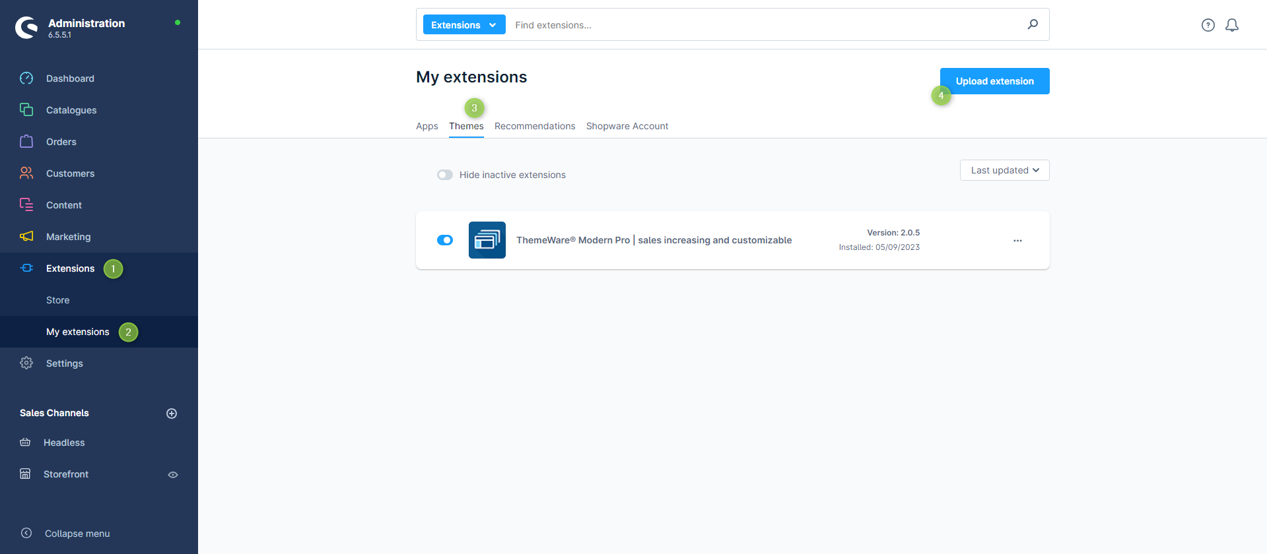Click the Headless basket icon
The width and height of the screenshot is (1267, 554).
[25, 443]
